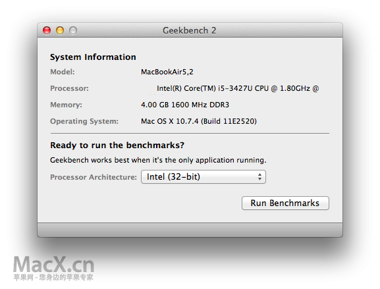Click the 'Ready to run the benchmarks?' heading

[117, 145]
